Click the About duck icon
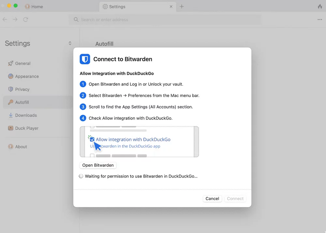This screenshot has width=326, height=233. click(x=11, y=147)
